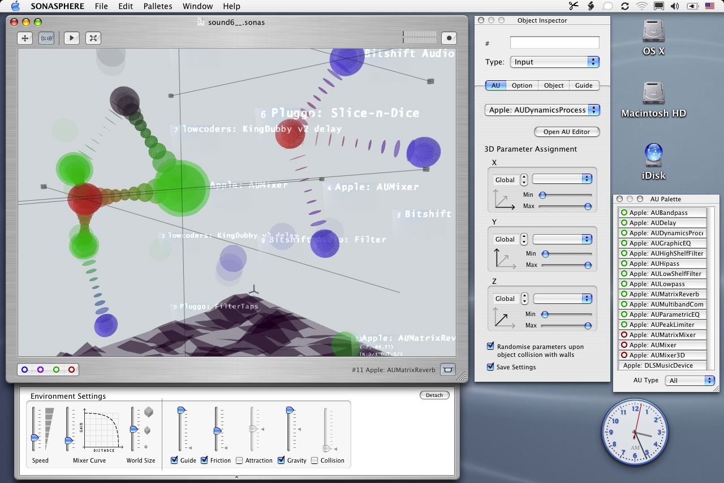
Task: Click the X axis Max slider handle
Action: pyautogui.click(x=588, y=206)
